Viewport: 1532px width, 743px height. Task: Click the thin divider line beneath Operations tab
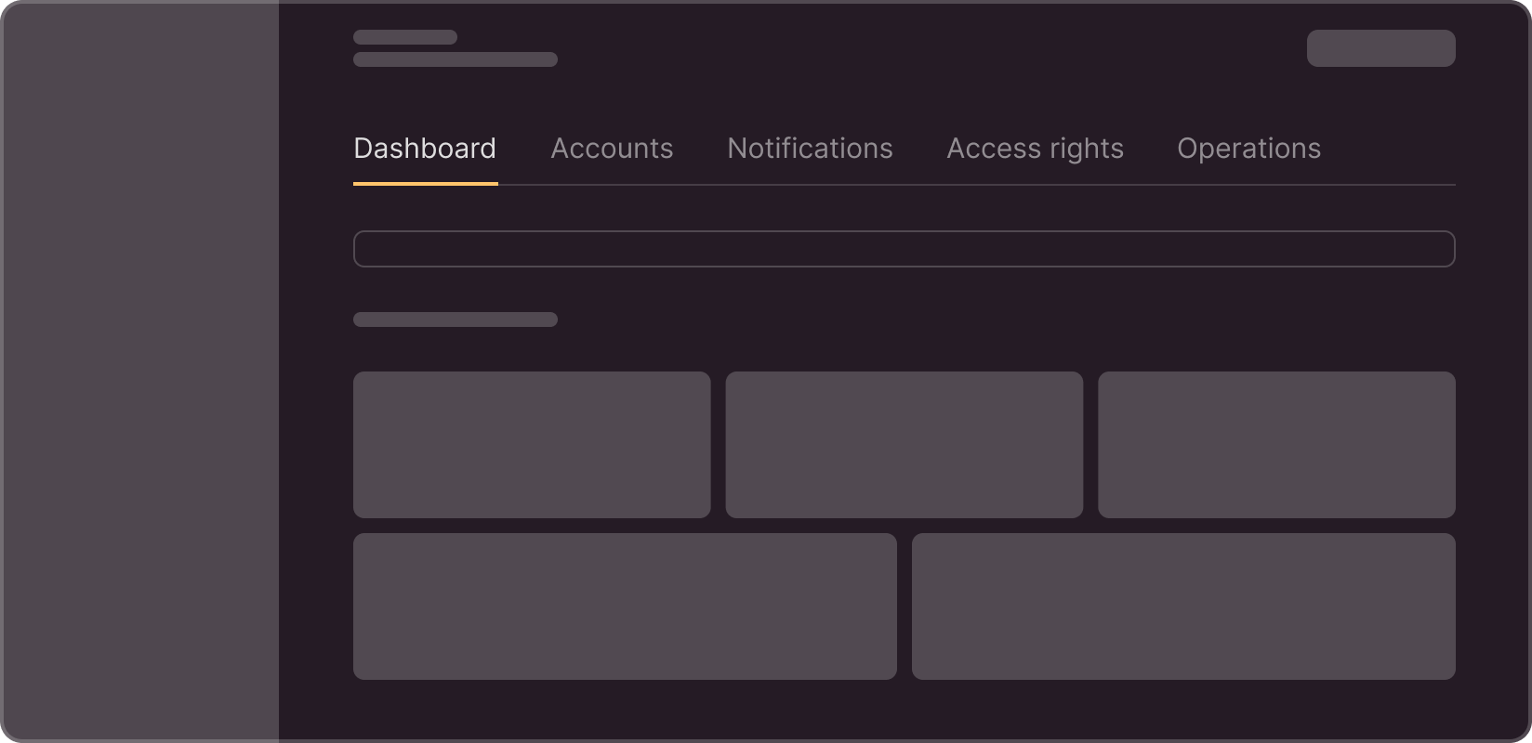coord(1248,185)
